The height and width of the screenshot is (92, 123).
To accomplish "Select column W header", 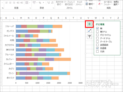I will click(x=96, y=18).
